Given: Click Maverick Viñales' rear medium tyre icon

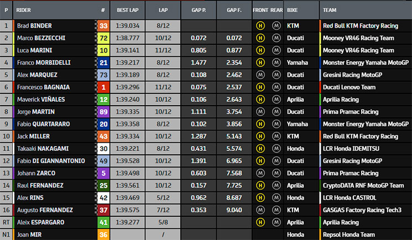Looking at the screenshot, I should tap(276, 100).
